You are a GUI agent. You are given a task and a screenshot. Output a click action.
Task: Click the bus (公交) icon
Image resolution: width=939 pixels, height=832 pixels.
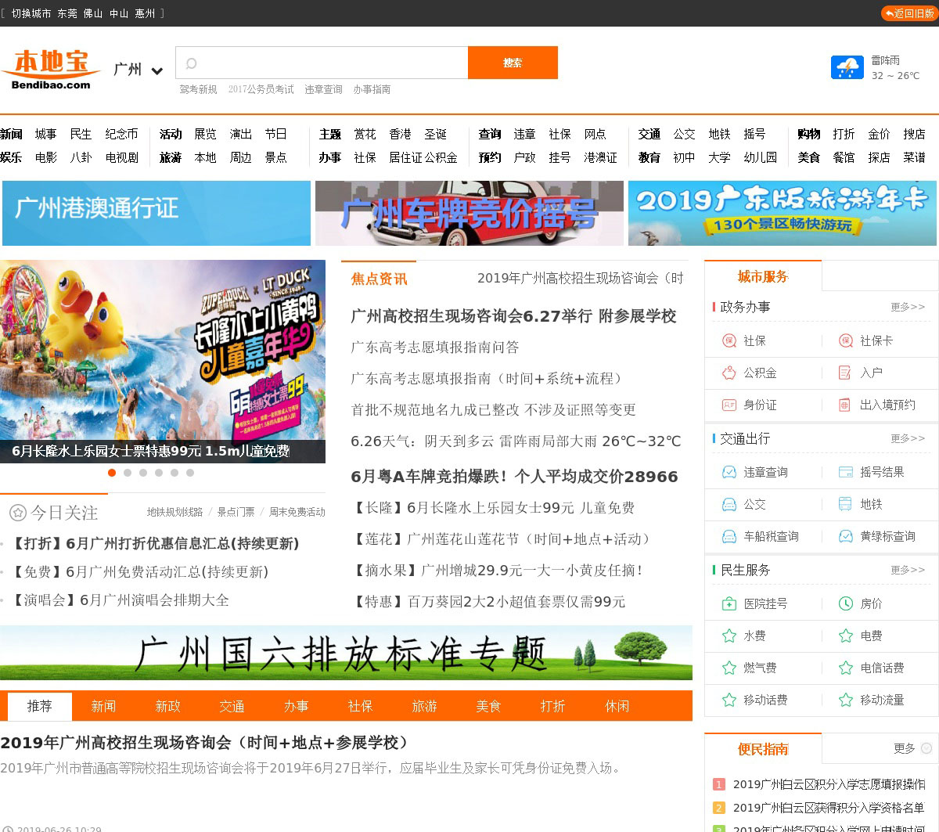(729, 504)
